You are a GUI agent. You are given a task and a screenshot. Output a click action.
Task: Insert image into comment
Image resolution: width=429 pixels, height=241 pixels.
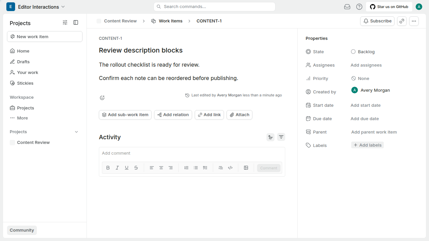[246, 168]
